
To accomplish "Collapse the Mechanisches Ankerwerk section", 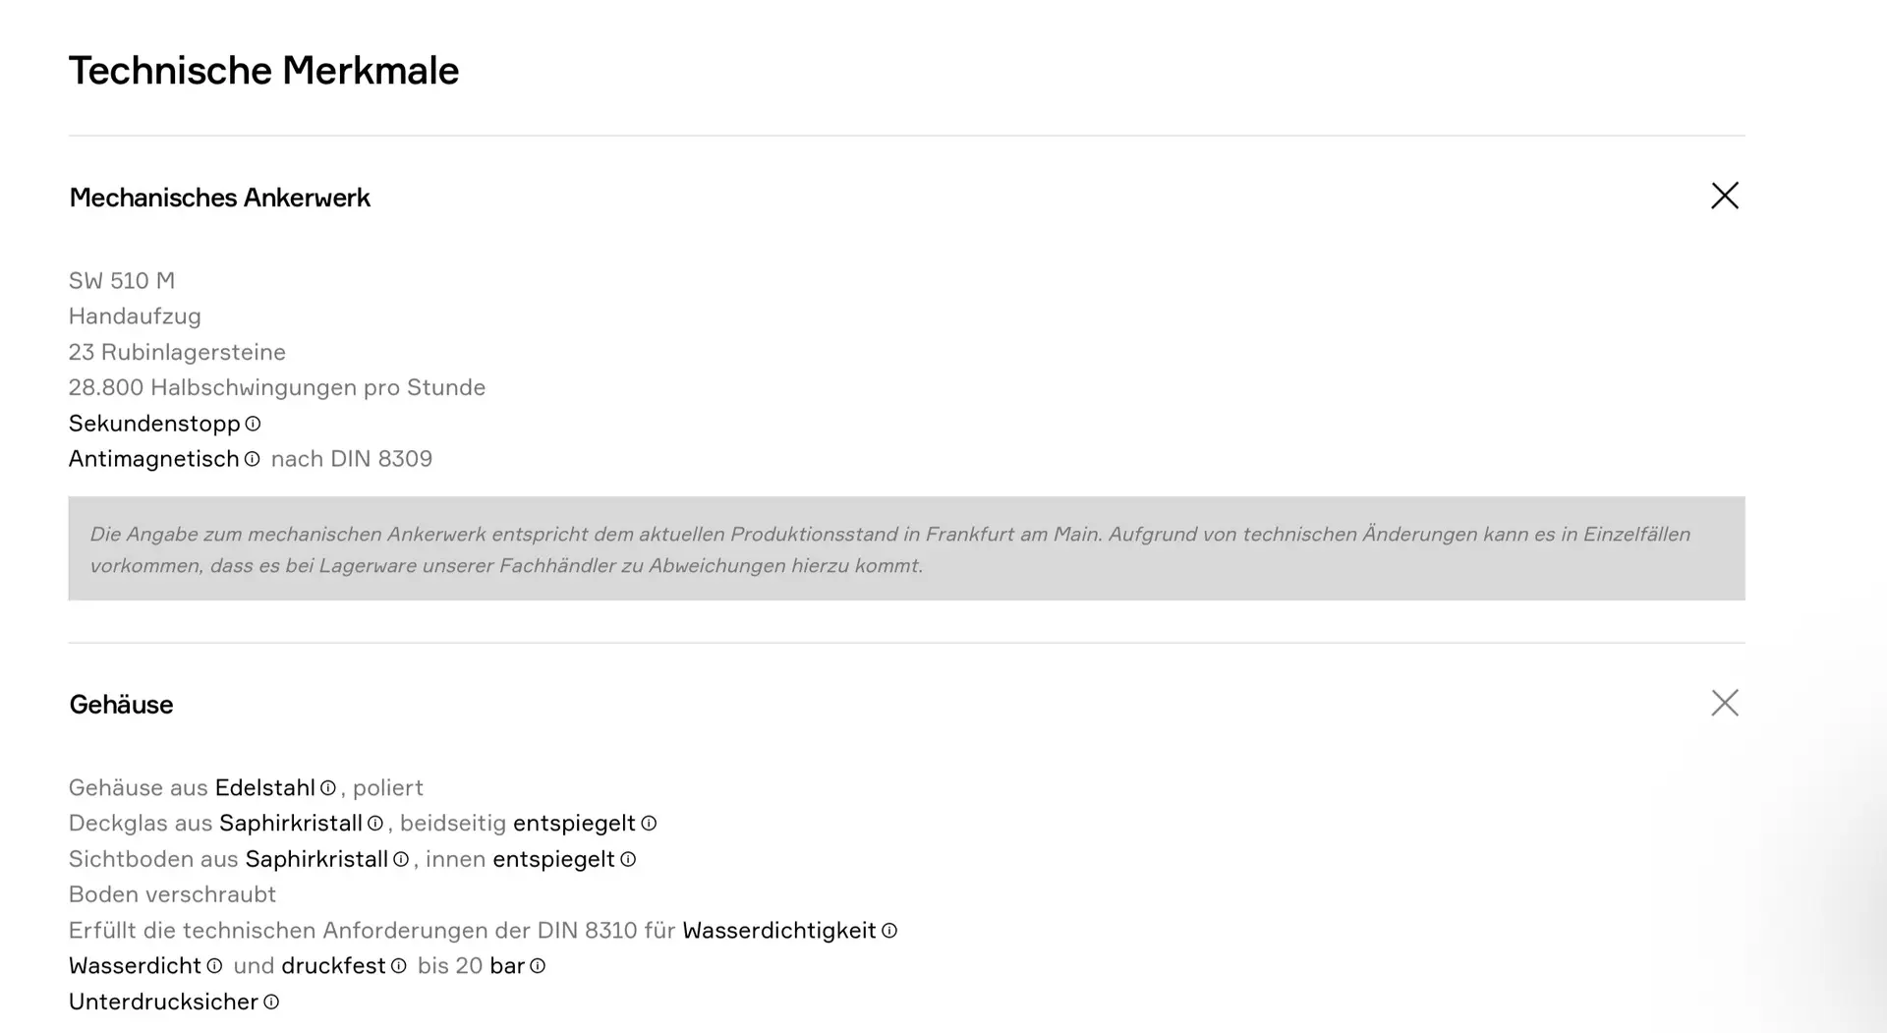I will coord(1724,196).
